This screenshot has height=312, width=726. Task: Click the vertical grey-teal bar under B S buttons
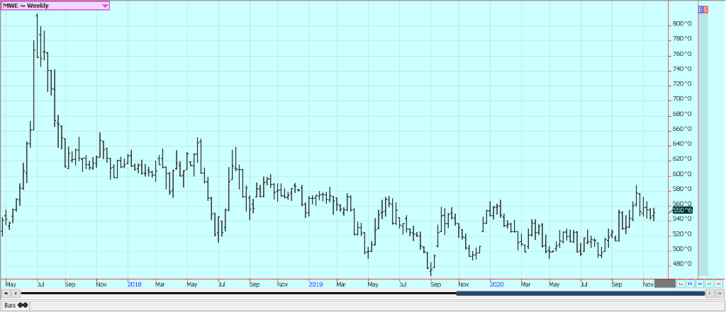pyautogui.click(x=703, y=144)
